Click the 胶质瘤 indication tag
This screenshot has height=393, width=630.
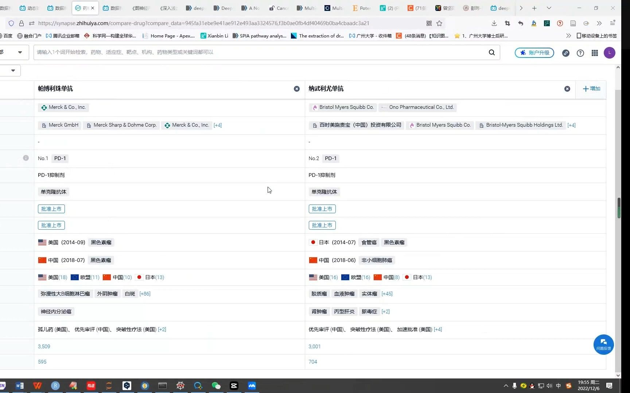pyautogui.click(x=319, y=294)
